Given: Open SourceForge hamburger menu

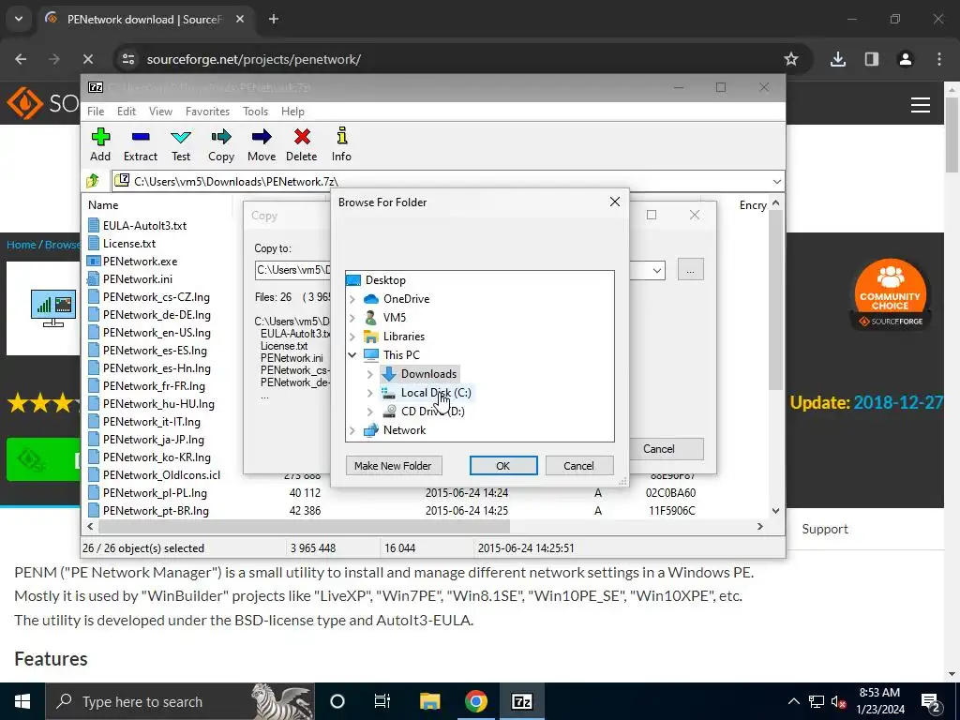Looking at the screenshot, I should 921,105.
